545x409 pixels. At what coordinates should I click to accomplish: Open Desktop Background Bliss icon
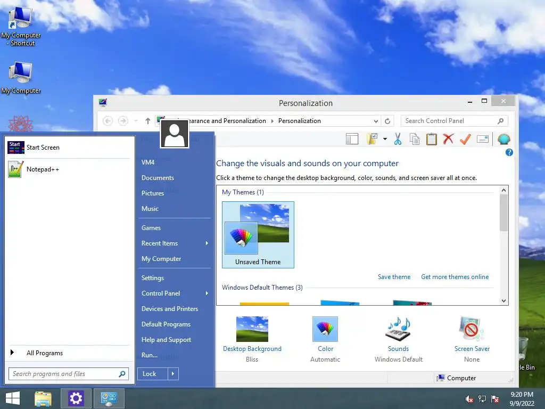tap(252, 329)
